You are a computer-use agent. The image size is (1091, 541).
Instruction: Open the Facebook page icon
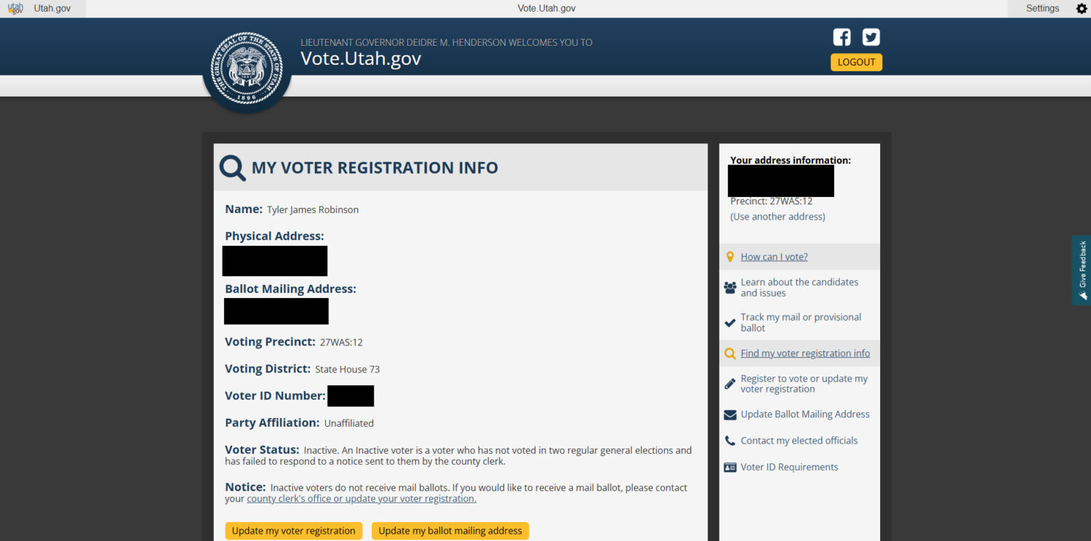[842, 37]
